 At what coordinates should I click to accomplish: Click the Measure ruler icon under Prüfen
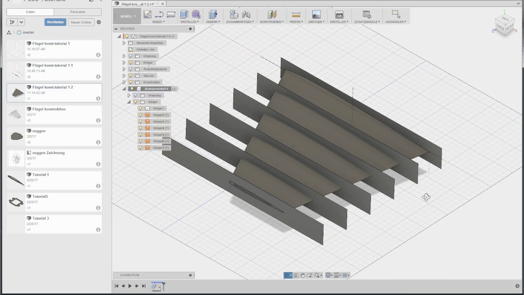(296, 15)
